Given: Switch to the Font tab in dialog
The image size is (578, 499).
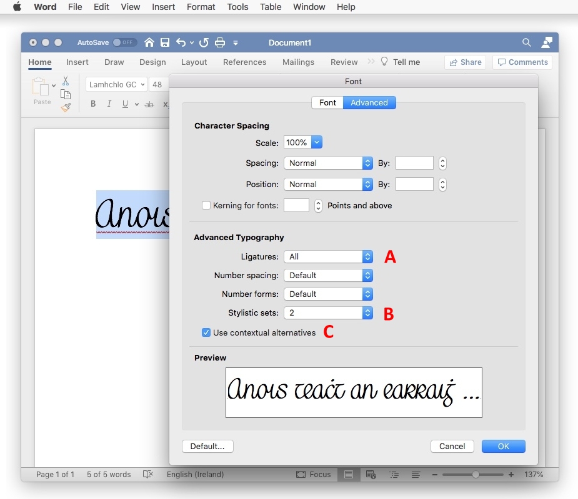Looking at the screenshot, I should [327, 102].
